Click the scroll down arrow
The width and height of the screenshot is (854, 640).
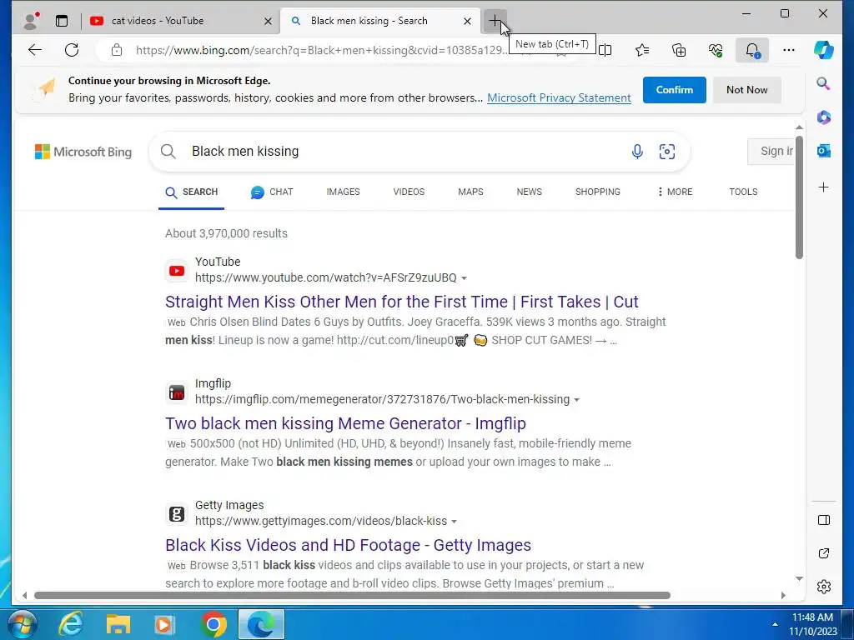[x=799, y=578]
